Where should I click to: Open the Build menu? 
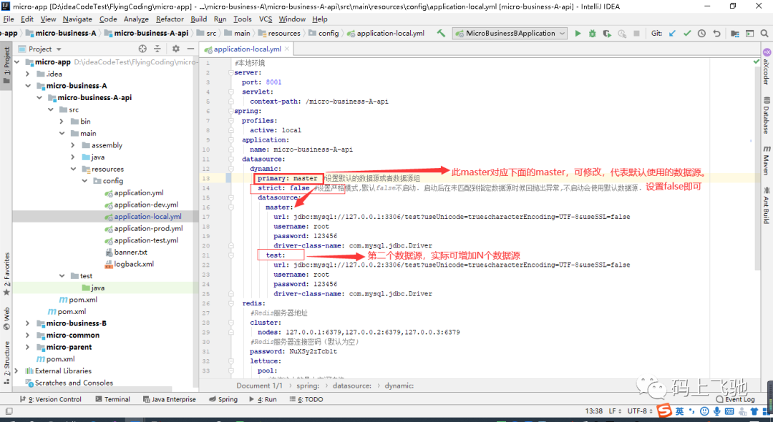199,19
